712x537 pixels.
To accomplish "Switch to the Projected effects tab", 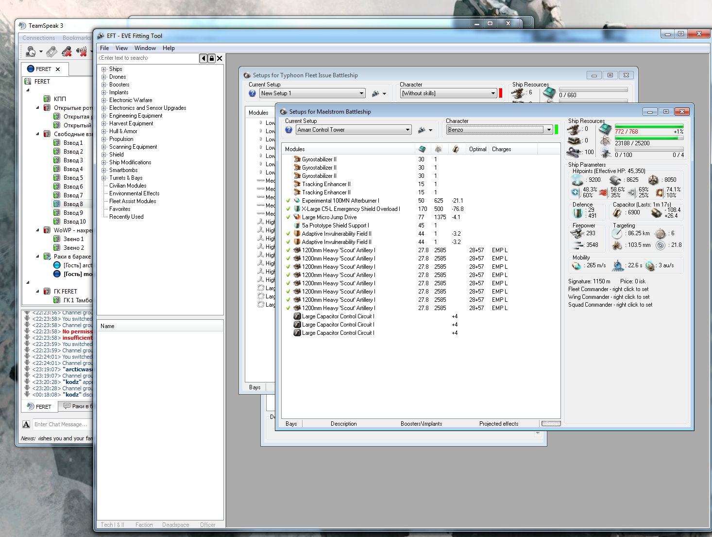I will pos(498,424).
